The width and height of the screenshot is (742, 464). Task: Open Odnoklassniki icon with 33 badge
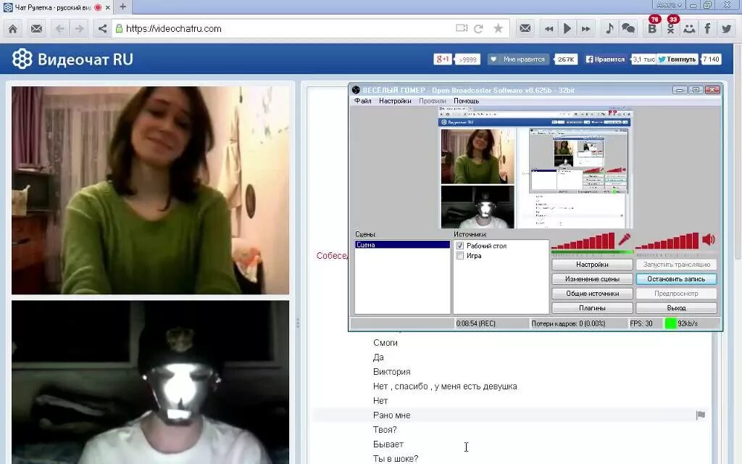671,28
